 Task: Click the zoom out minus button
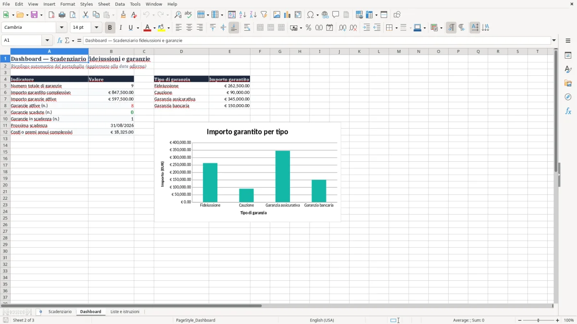click(519, 320)
